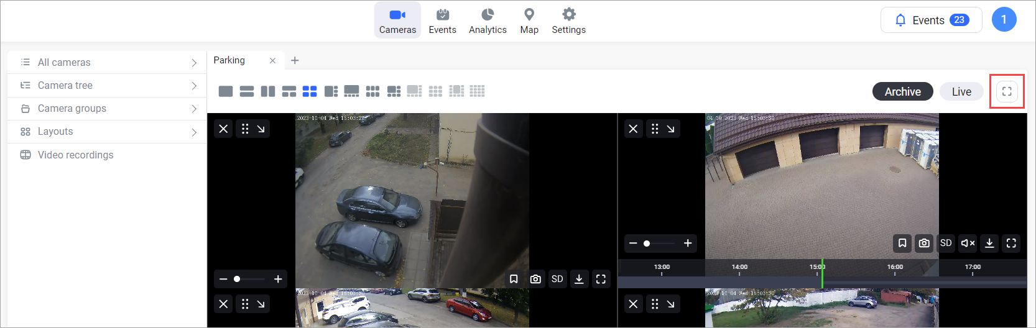Image resolution: width=1036 pixels, height=328 pixels.
Task: Open the Analytics tab in top navigation
Action: 488,20
